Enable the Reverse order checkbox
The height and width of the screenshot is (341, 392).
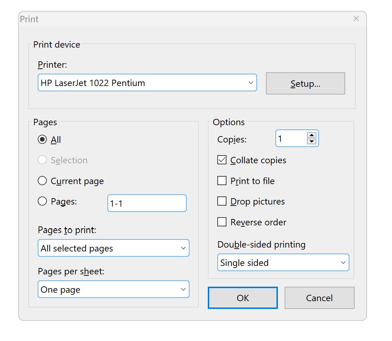222,222
